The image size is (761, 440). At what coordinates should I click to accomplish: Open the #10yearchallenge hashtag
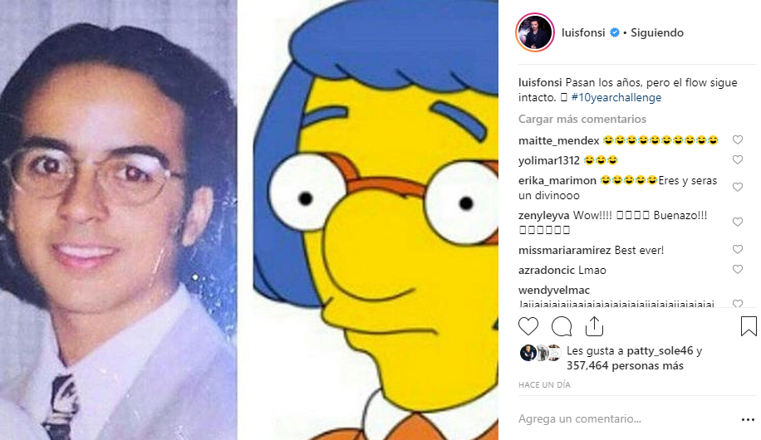(x=616, y=97)
